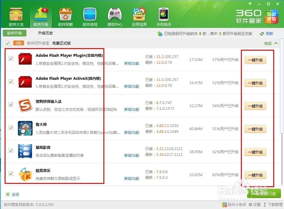Open the 软件卸载 uninstall icon
Viewport: 284px width, 209px height.
65,15
